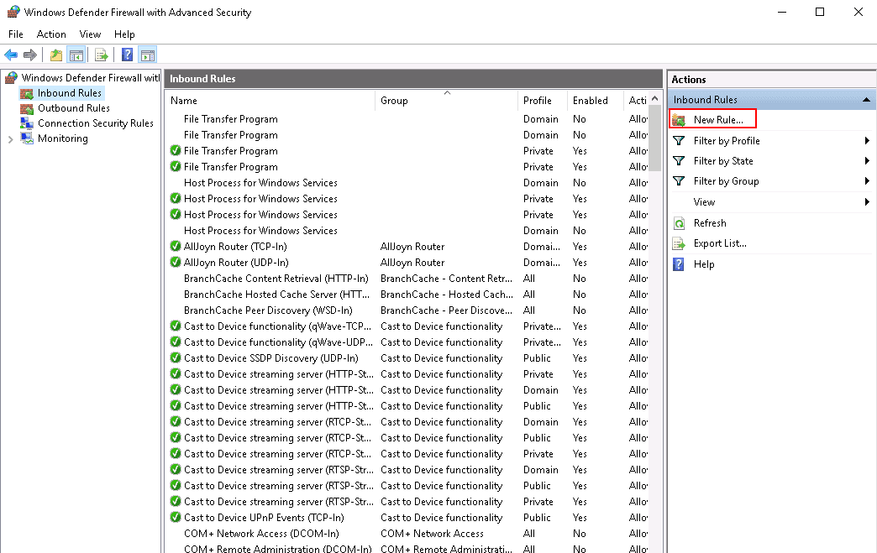Click the rules list scroll up arrow

(x=655, y=99)
